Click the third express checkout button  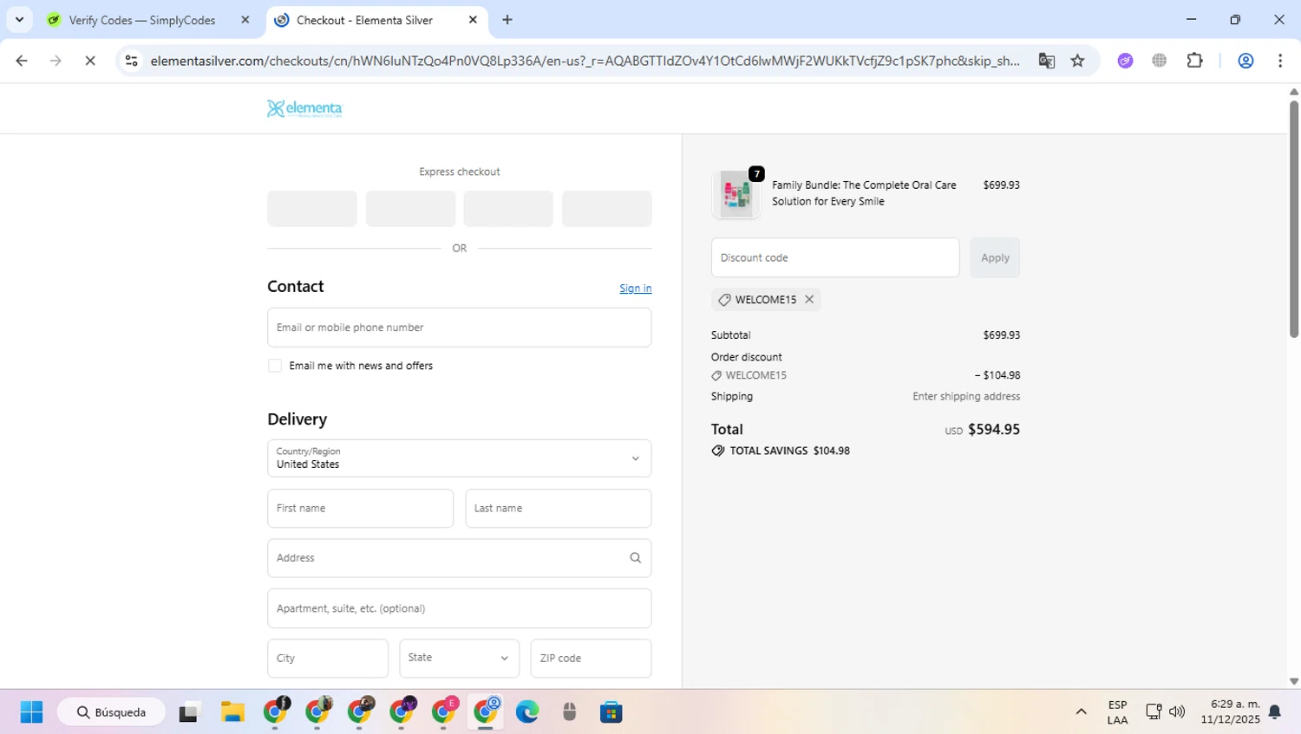click(508, 209)
